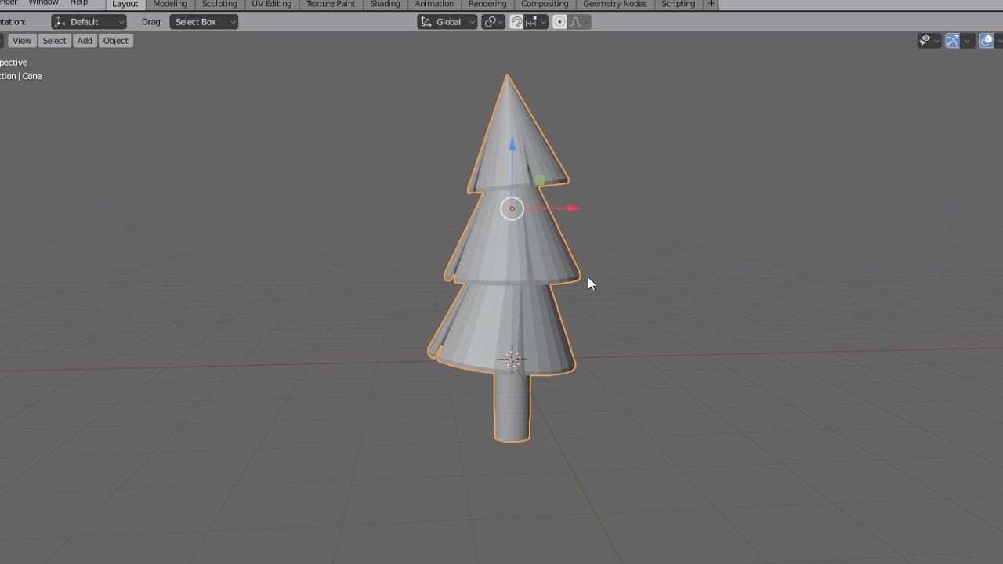Open the snapping options dropdown
Image resolution: width=1003 pixels, height=564 pixels.
[534, 22]
